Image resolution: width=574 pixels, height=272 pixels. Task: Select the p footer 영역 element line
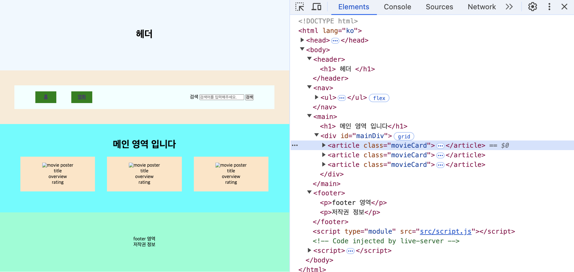coord(353,203)
